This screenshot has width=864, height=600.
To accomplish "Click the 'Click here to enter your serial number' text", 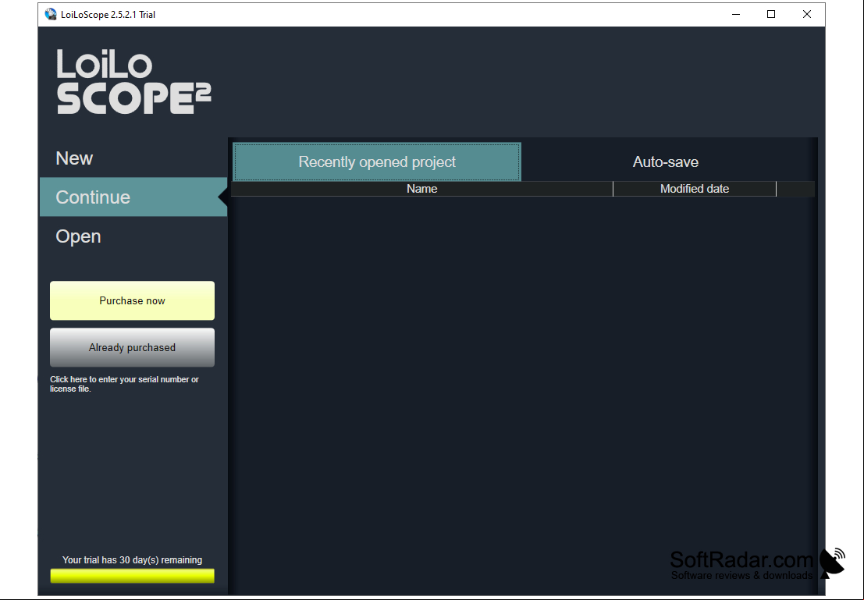I will pyautogui.click(x=125, y=384).
